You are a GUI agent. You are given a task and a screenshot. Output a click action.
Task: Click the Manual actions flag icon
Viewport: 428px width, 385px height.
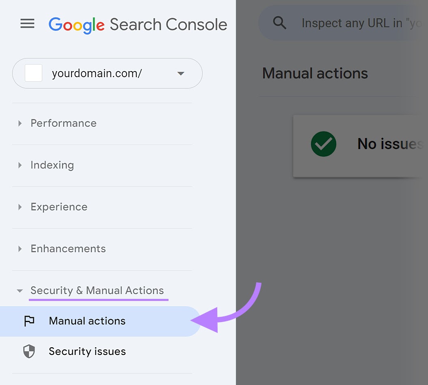pos(29,321)
